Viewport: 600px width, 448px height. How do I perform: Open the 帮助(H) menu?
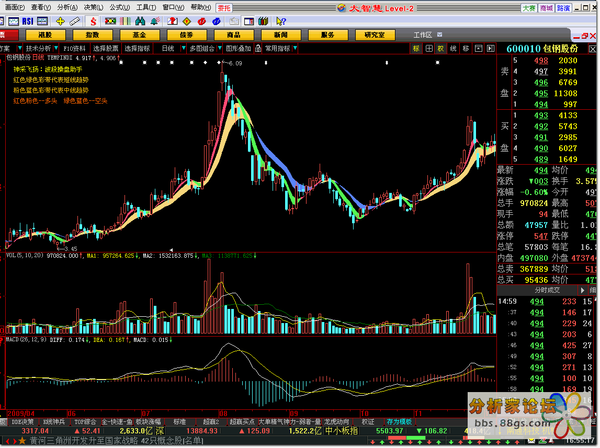pyautogui.click(x=200, y=7)
